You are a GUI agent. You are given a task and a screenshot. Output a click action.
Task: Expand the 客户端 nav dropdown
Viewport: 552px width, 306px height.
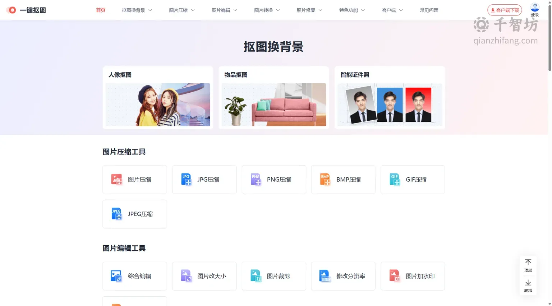[392, 10]
